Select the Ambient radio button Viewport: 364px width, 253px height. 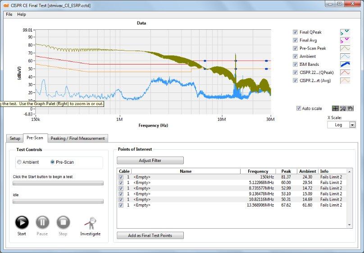[x=19, y=162]
